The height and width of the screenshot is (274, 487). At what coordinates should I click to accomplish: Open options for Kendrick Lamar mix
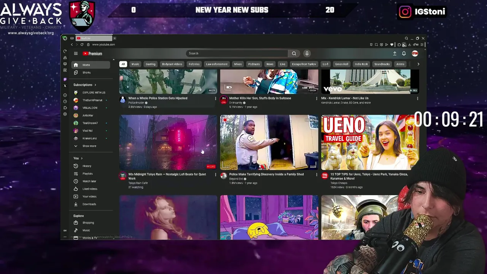(x=417, y=99)
